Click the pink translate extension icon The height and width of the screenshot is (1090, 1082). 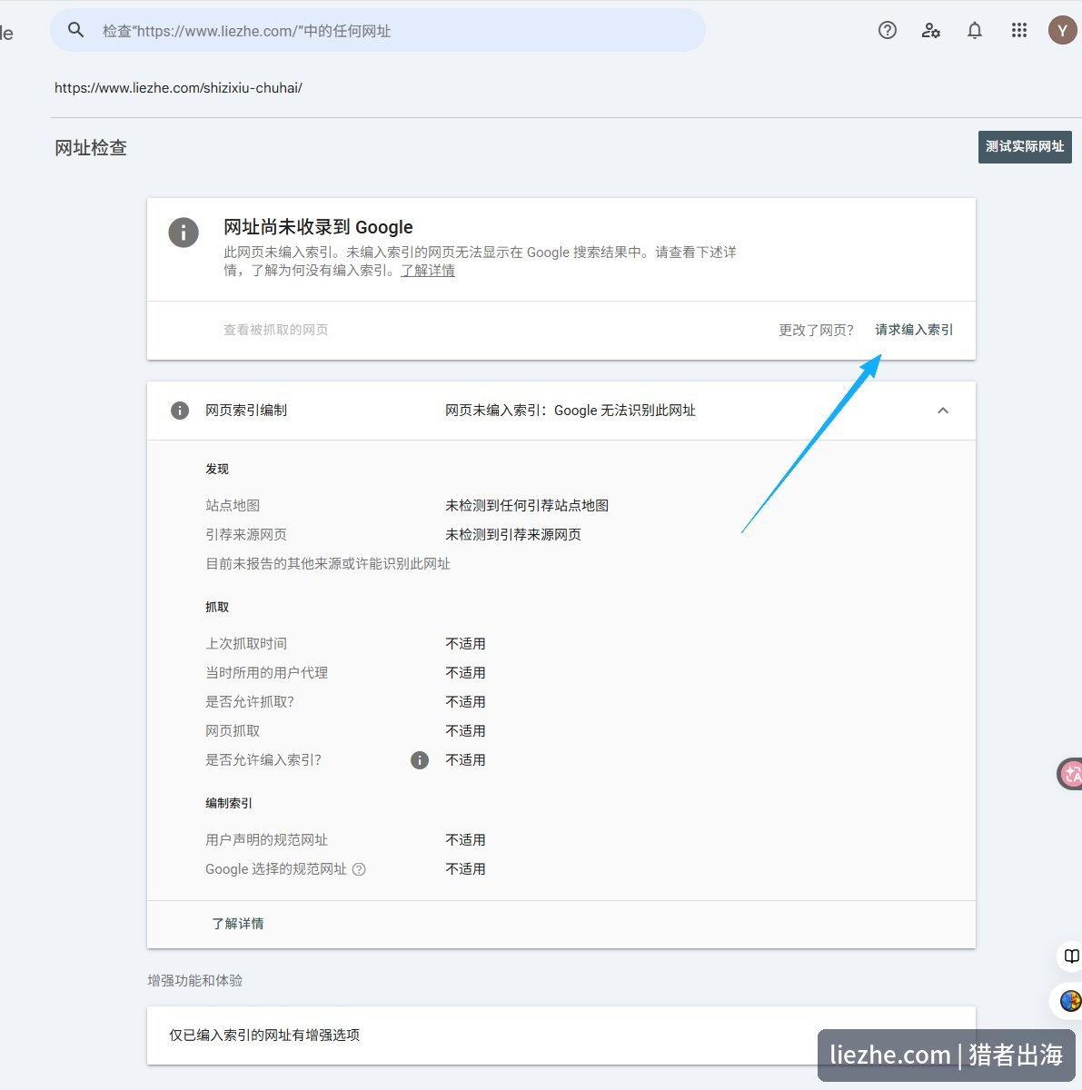tap(1071, 774)
